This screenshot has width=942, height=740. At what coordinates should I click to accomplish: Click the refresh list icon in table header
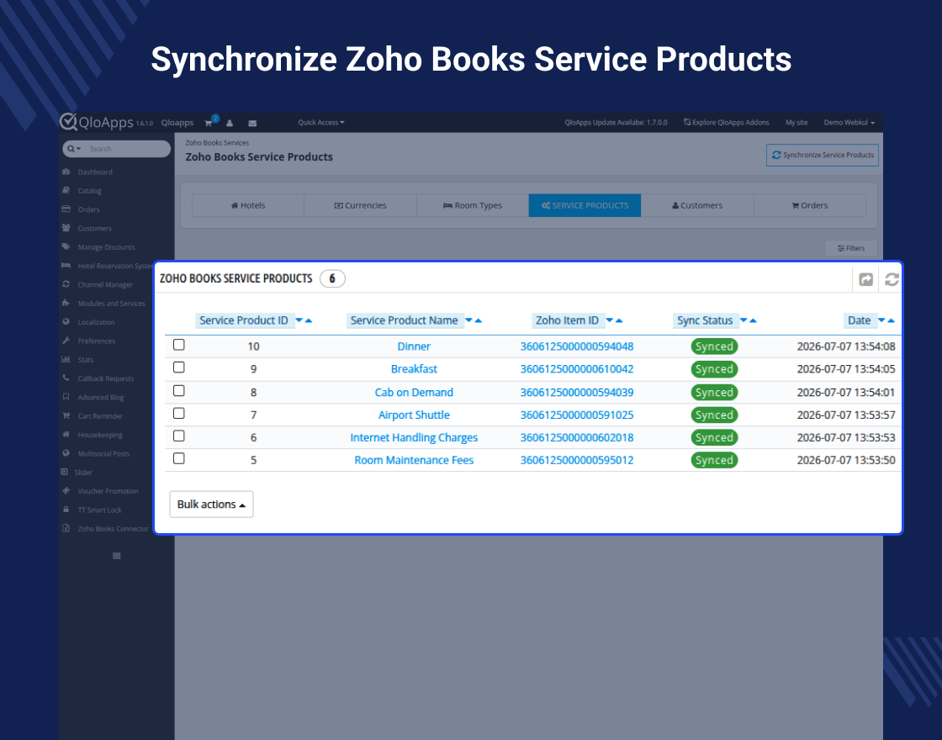pos(892,279)
